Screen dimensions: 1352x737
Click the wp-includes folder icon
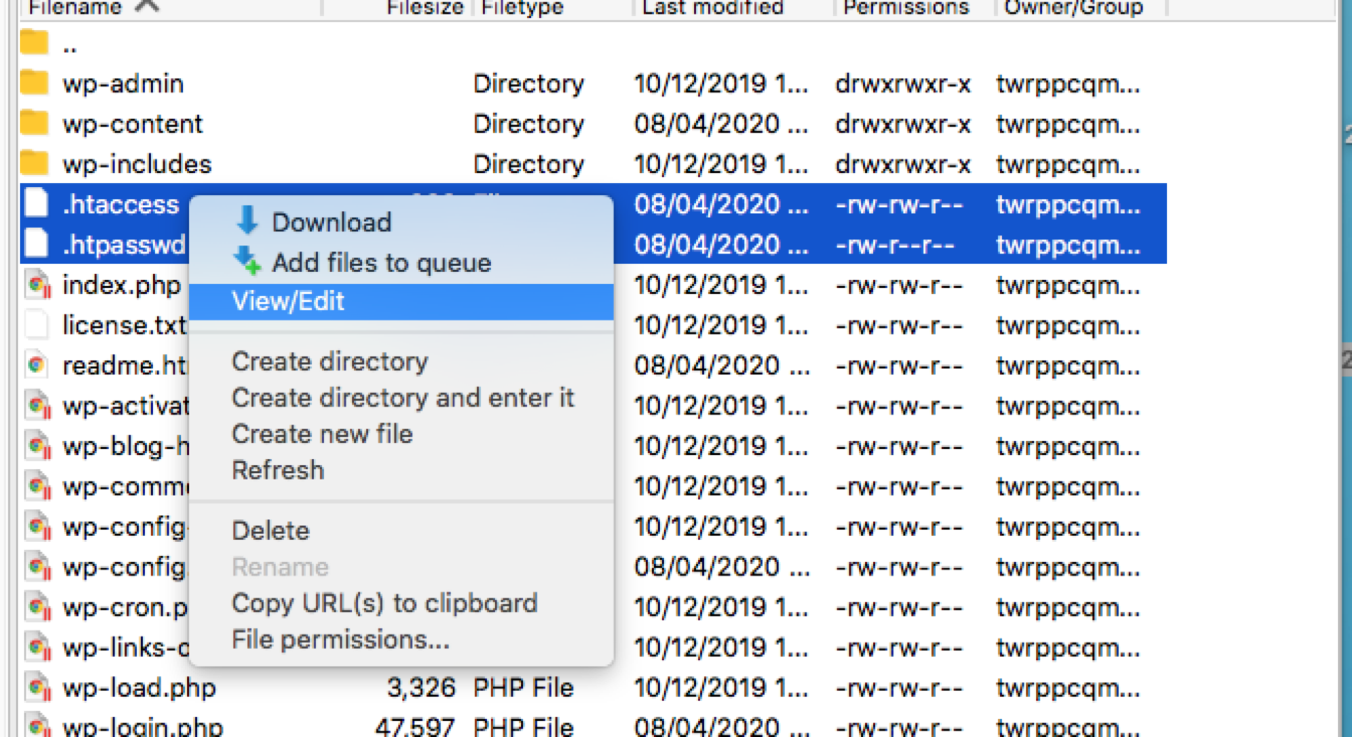pyautogui.click(x=34, y=164)
